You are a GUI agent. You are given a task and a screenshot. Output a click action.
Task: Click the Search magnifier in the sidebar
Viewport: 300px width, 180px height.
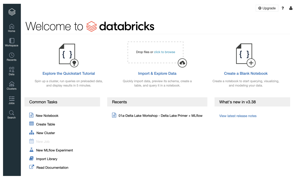[x=12, y=114]
